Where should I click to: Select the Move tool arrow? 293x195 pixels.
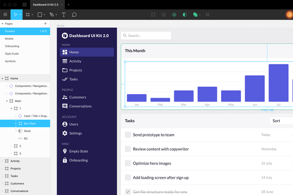(x=15, y=14)
